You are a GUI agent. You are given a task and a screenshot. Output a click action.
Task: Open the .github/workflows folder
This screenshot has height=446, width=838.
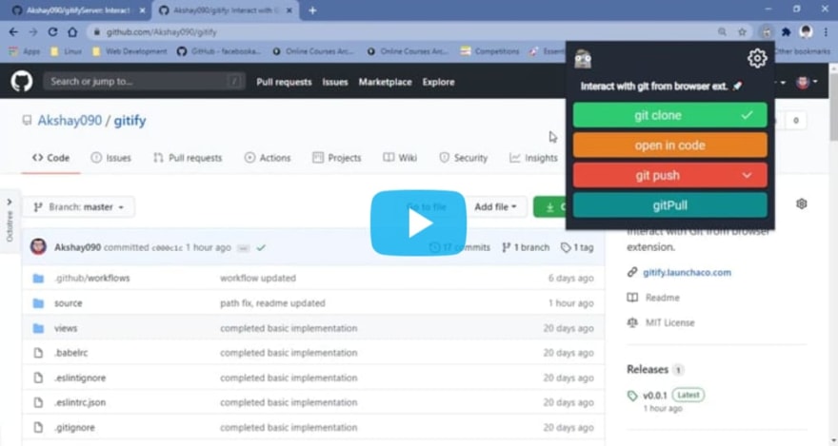(92, 278)
